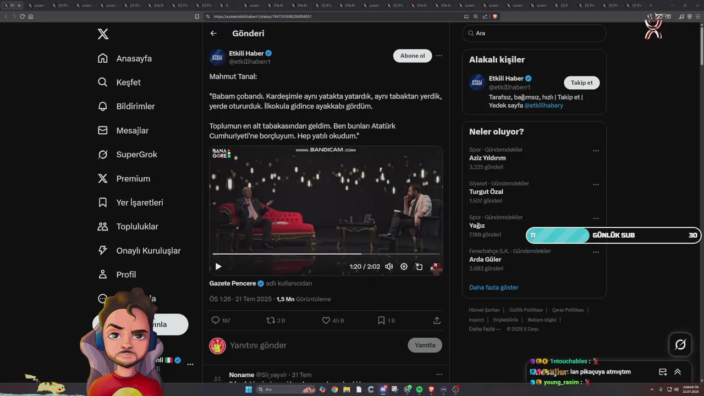Image resolution: width=704 pixels, height=396 pixels.
Task: Open Grok floating button
Action: pos(680,345)
